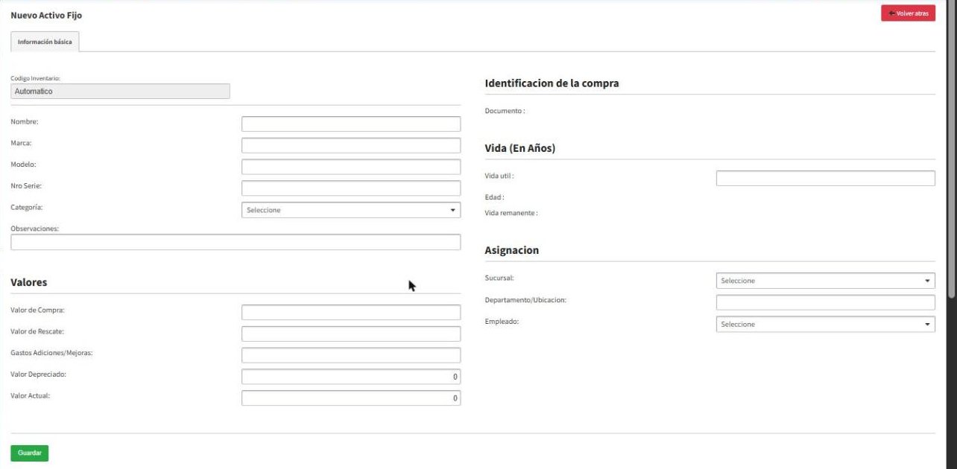The image size is (957, 469).
Task: Click the Asignacion section heading
Action: click(x=512, y=250)
